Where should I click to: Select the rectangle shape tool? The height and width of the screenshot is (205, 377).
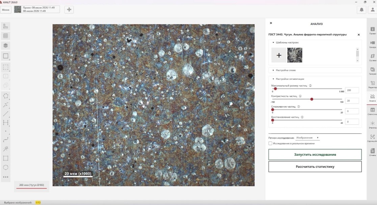(5, 158)
